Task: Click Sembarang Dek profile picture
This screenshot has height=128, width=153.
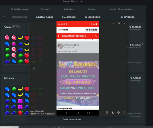Action: tap(61, 46)
